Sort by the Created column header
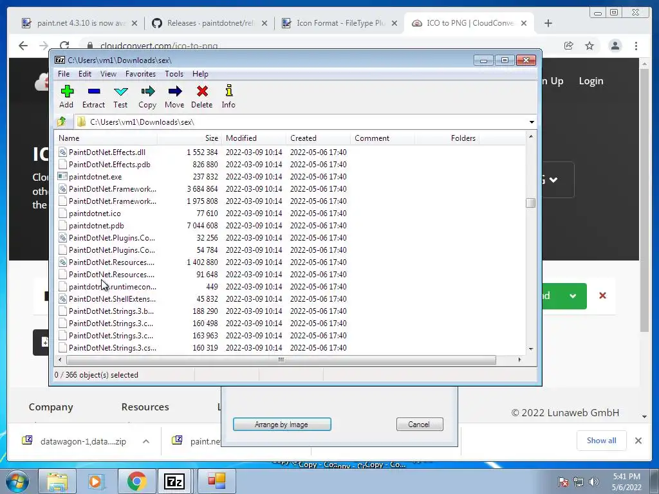 click(318, 138)
